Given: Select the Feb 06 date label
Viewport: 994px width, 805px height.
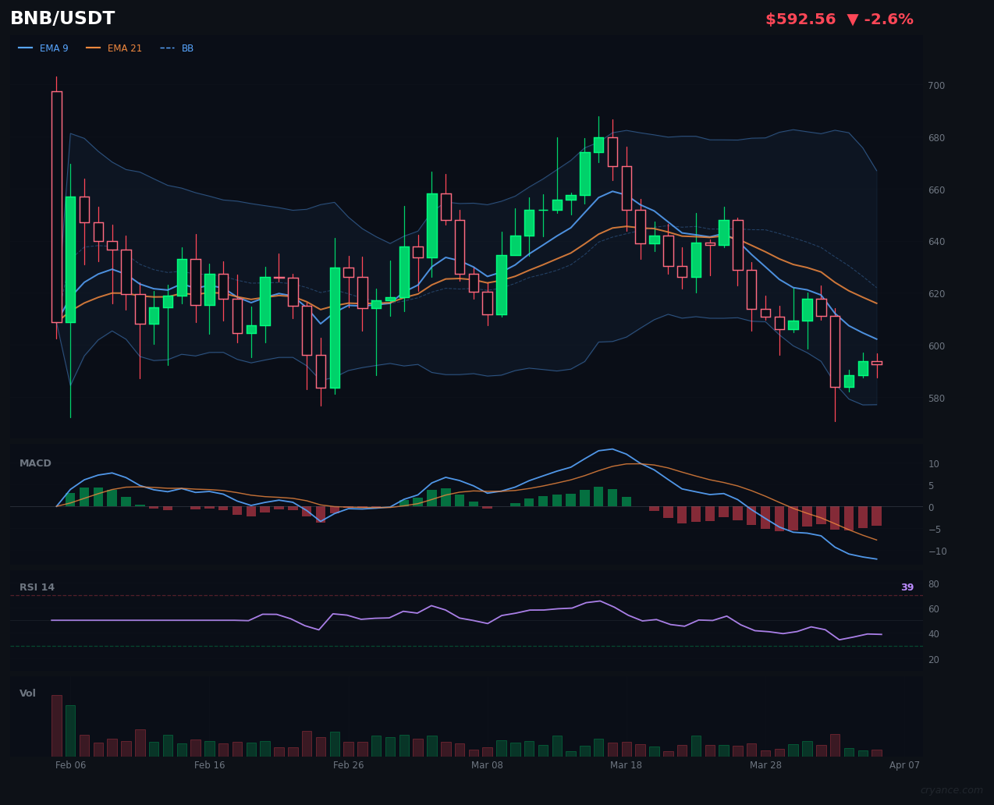Looking at the screenshot, I should coord(70,765).
